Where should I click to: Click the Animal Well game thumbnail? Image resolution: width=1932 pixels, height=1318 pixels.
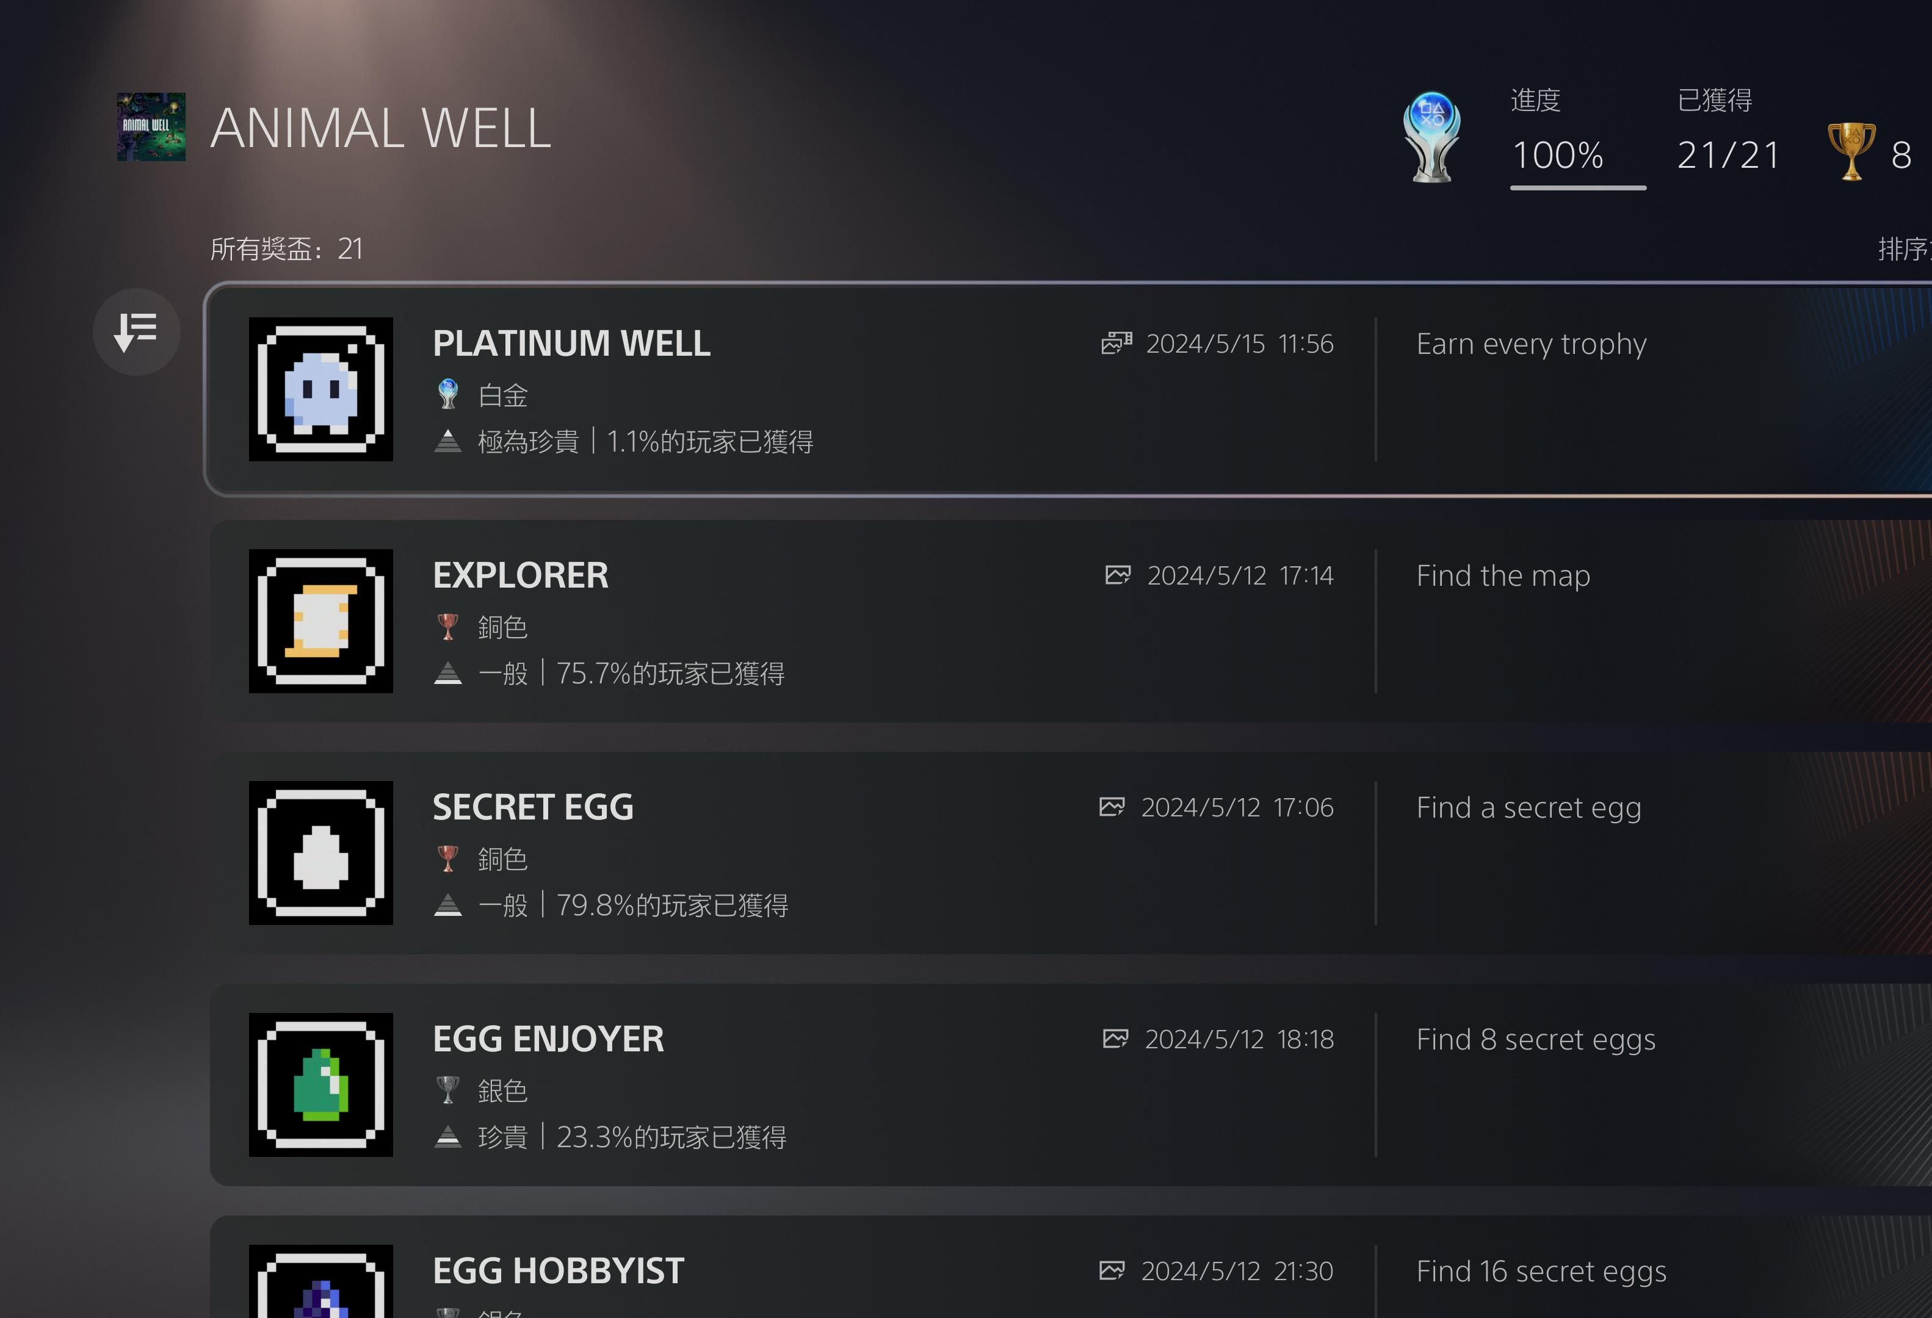click(148, 132)
